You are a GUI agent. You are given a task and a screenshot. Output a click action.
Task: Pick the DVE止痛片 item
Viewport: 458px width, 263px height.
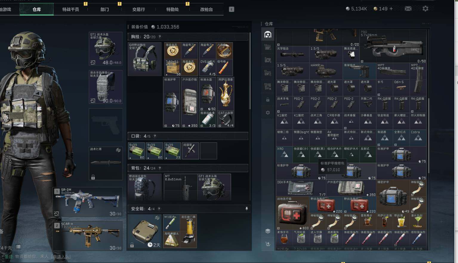207,67
